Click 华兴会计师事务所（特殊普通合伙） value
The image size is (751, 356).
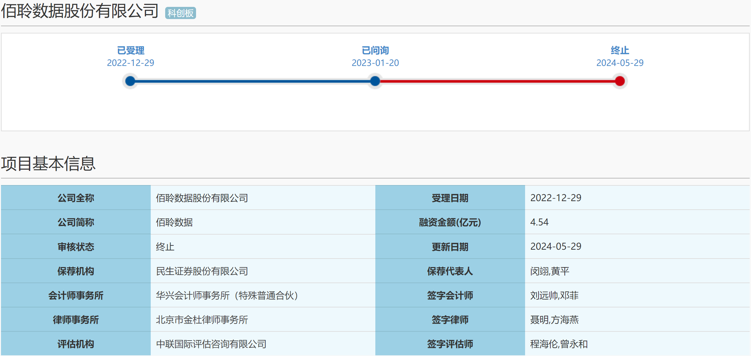click(x=228, y=295)
